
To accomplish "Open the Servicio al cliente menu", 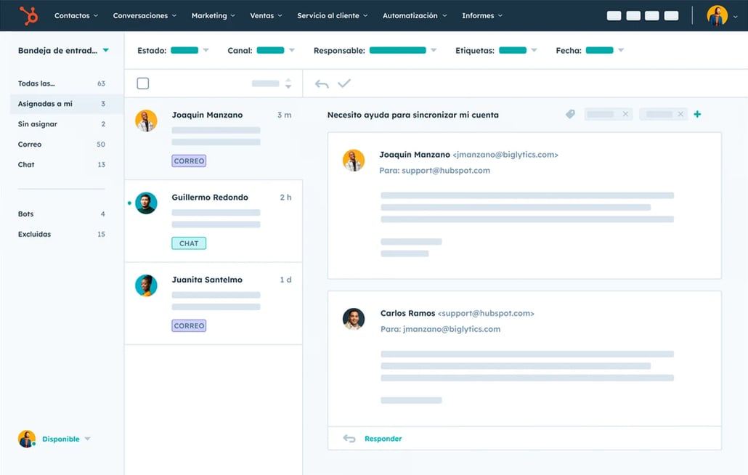I will tap(333, 16).
